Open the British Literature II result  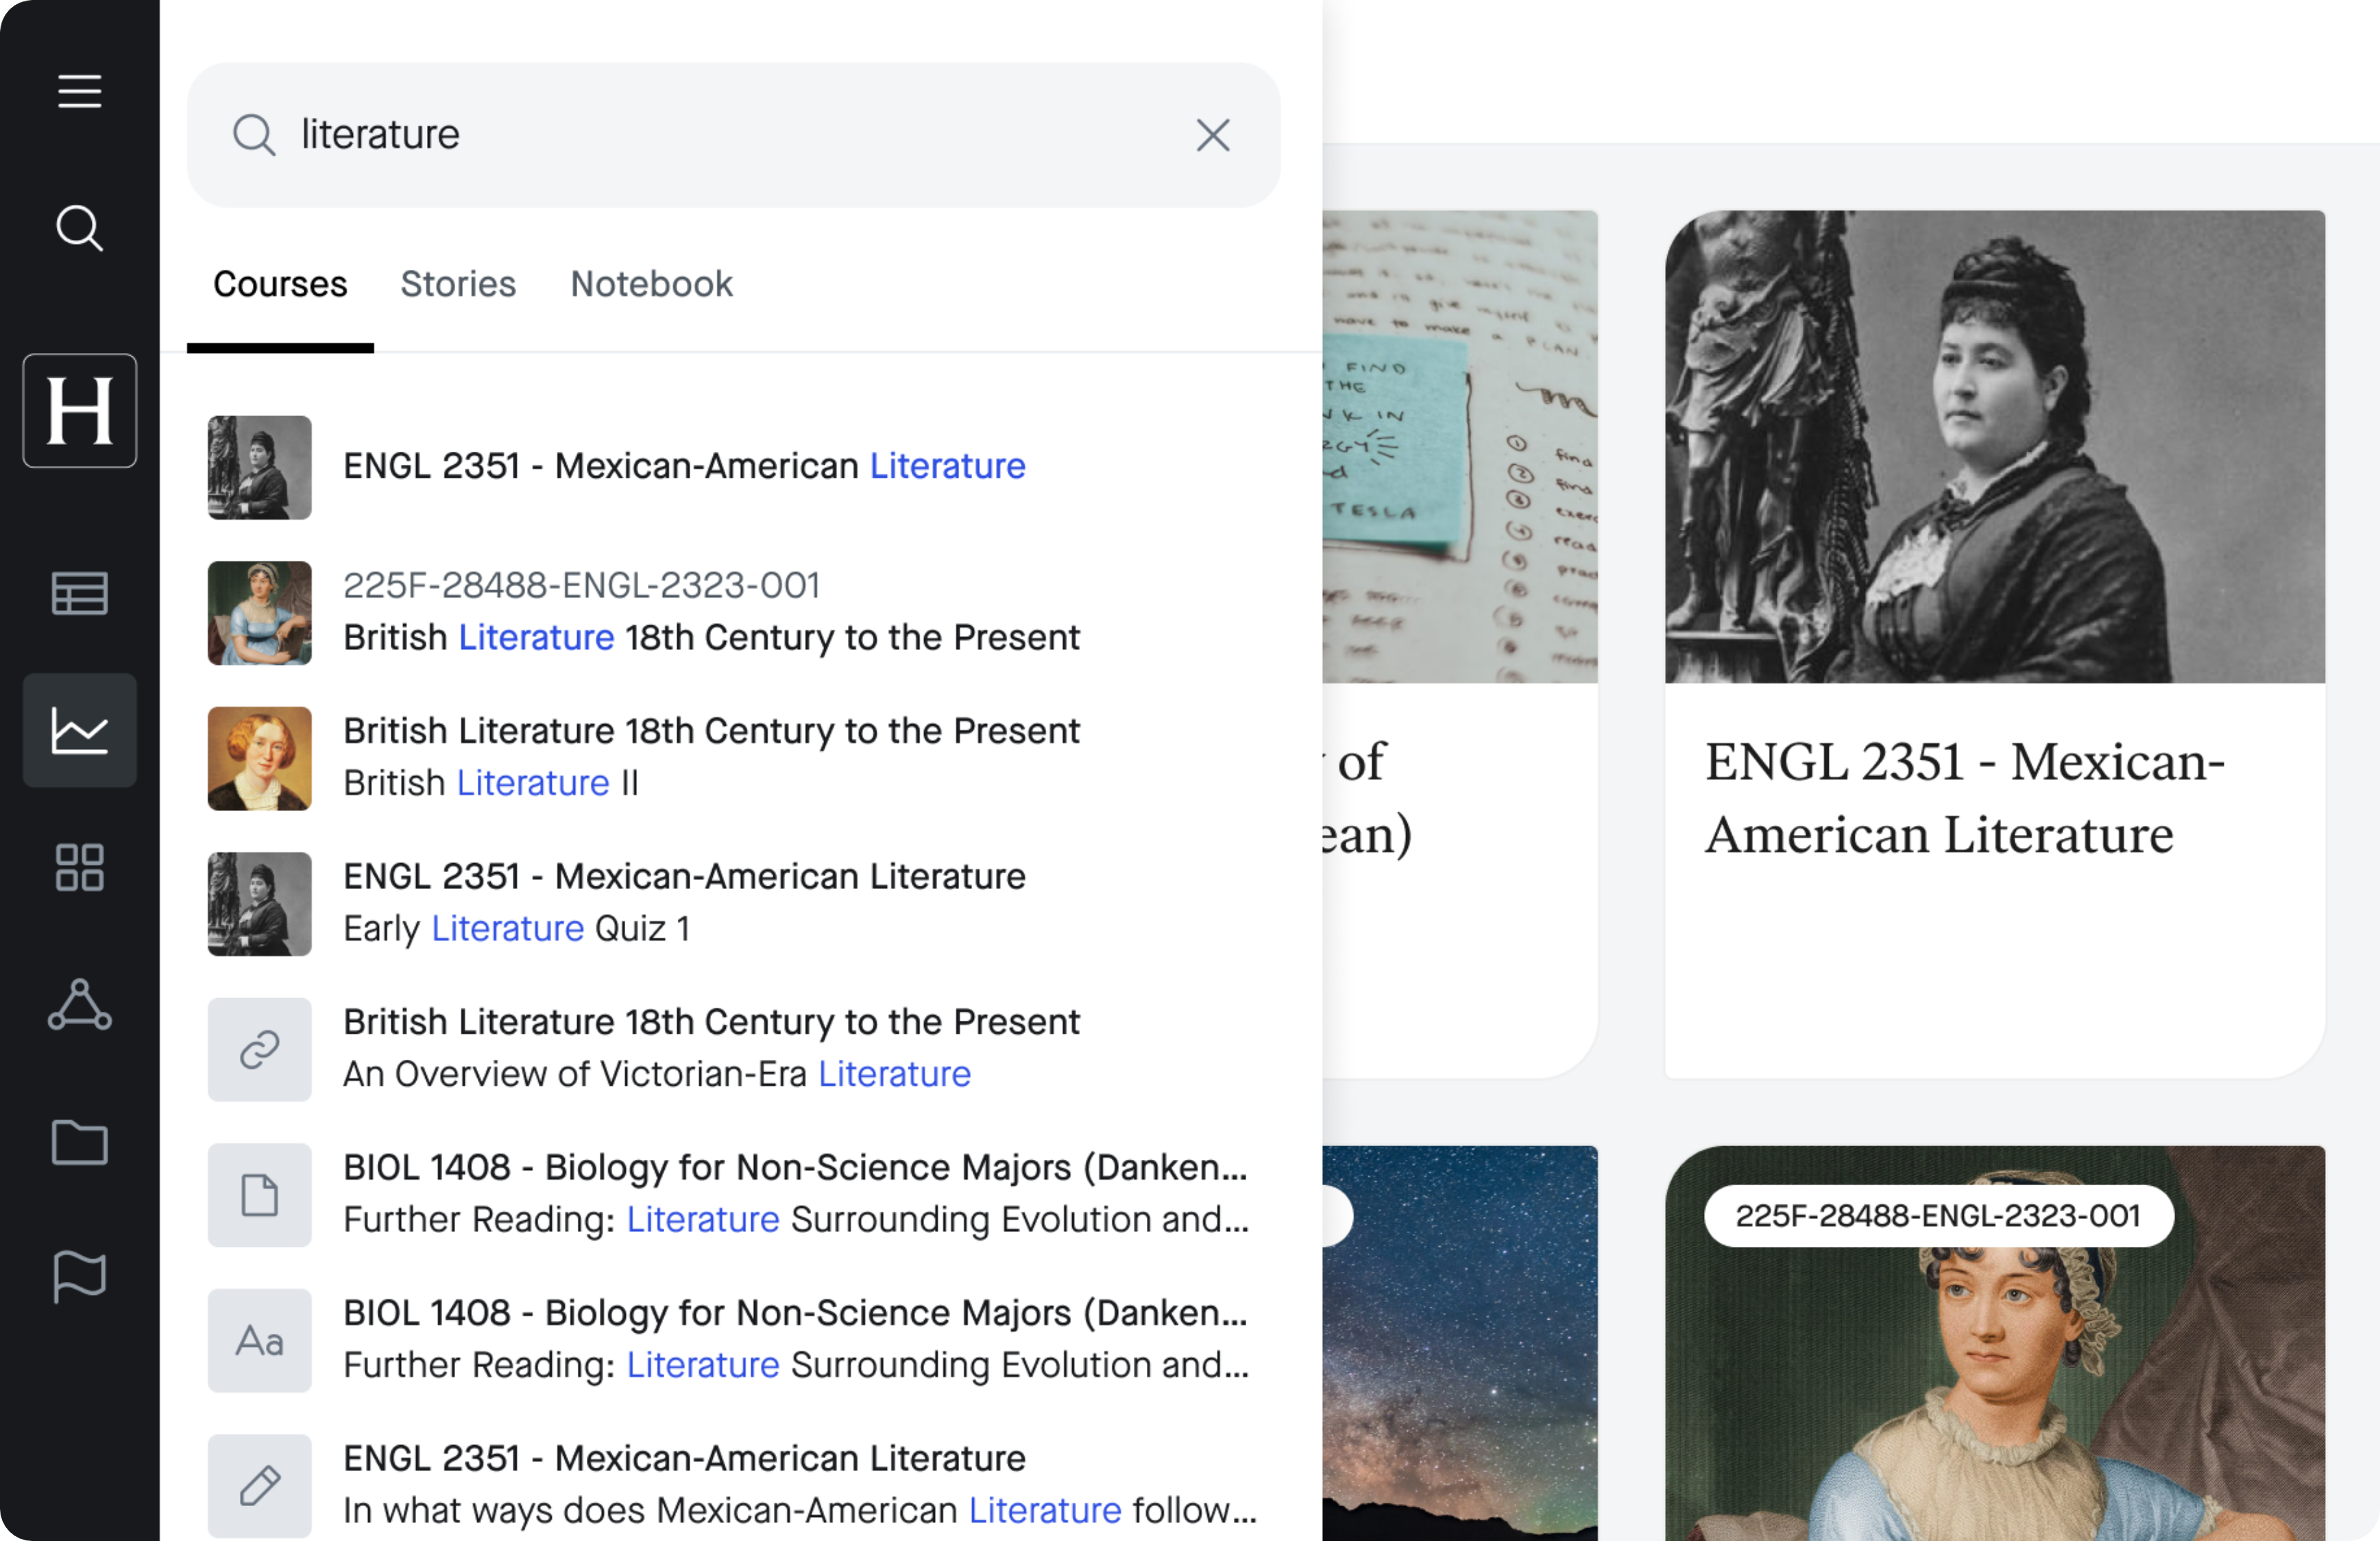[734, 758]
